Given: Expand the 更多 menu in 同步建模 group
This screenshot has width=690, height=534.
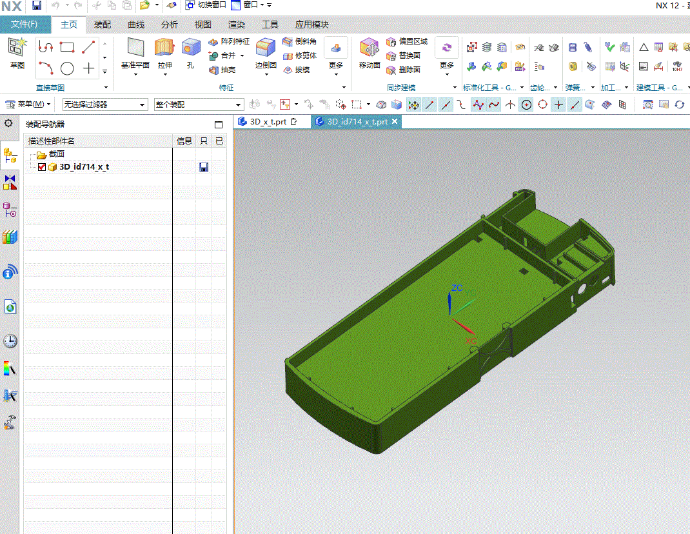Looking at the screenshot, I should click(447, 56).
